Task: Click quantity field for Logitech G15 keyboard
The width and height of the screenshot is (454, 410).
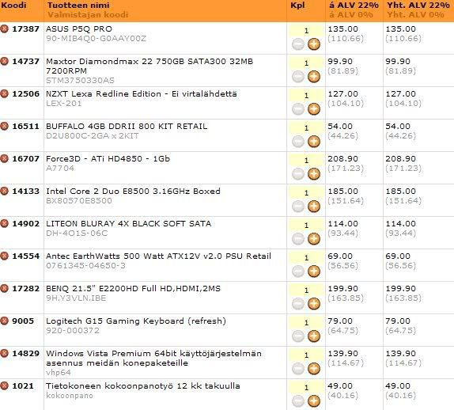Action: pyautogui.click(x=306, y=323)
